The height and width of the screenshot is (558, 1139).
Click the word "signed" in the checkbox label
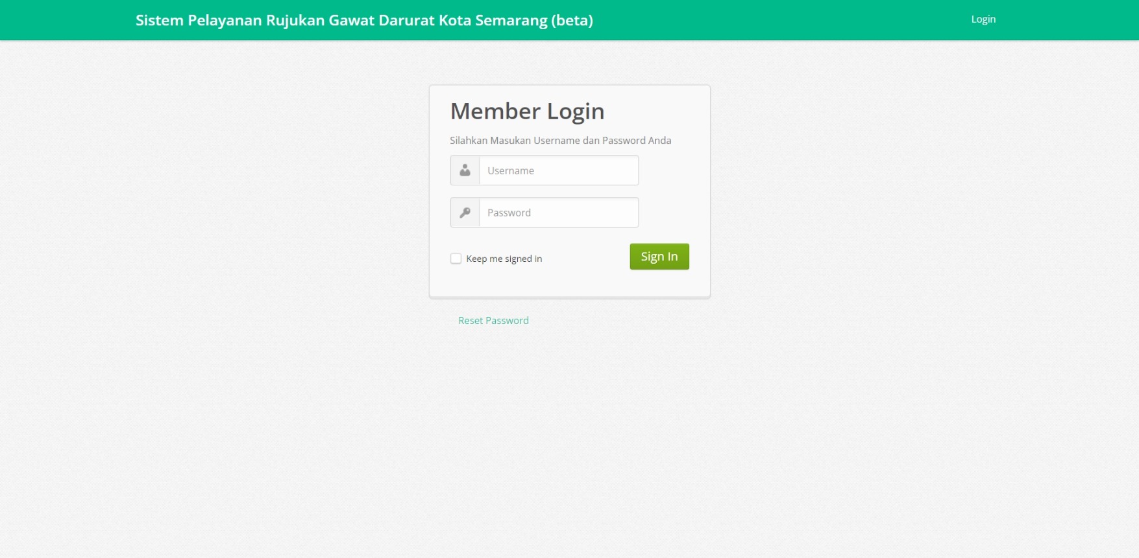click(519, 259)
